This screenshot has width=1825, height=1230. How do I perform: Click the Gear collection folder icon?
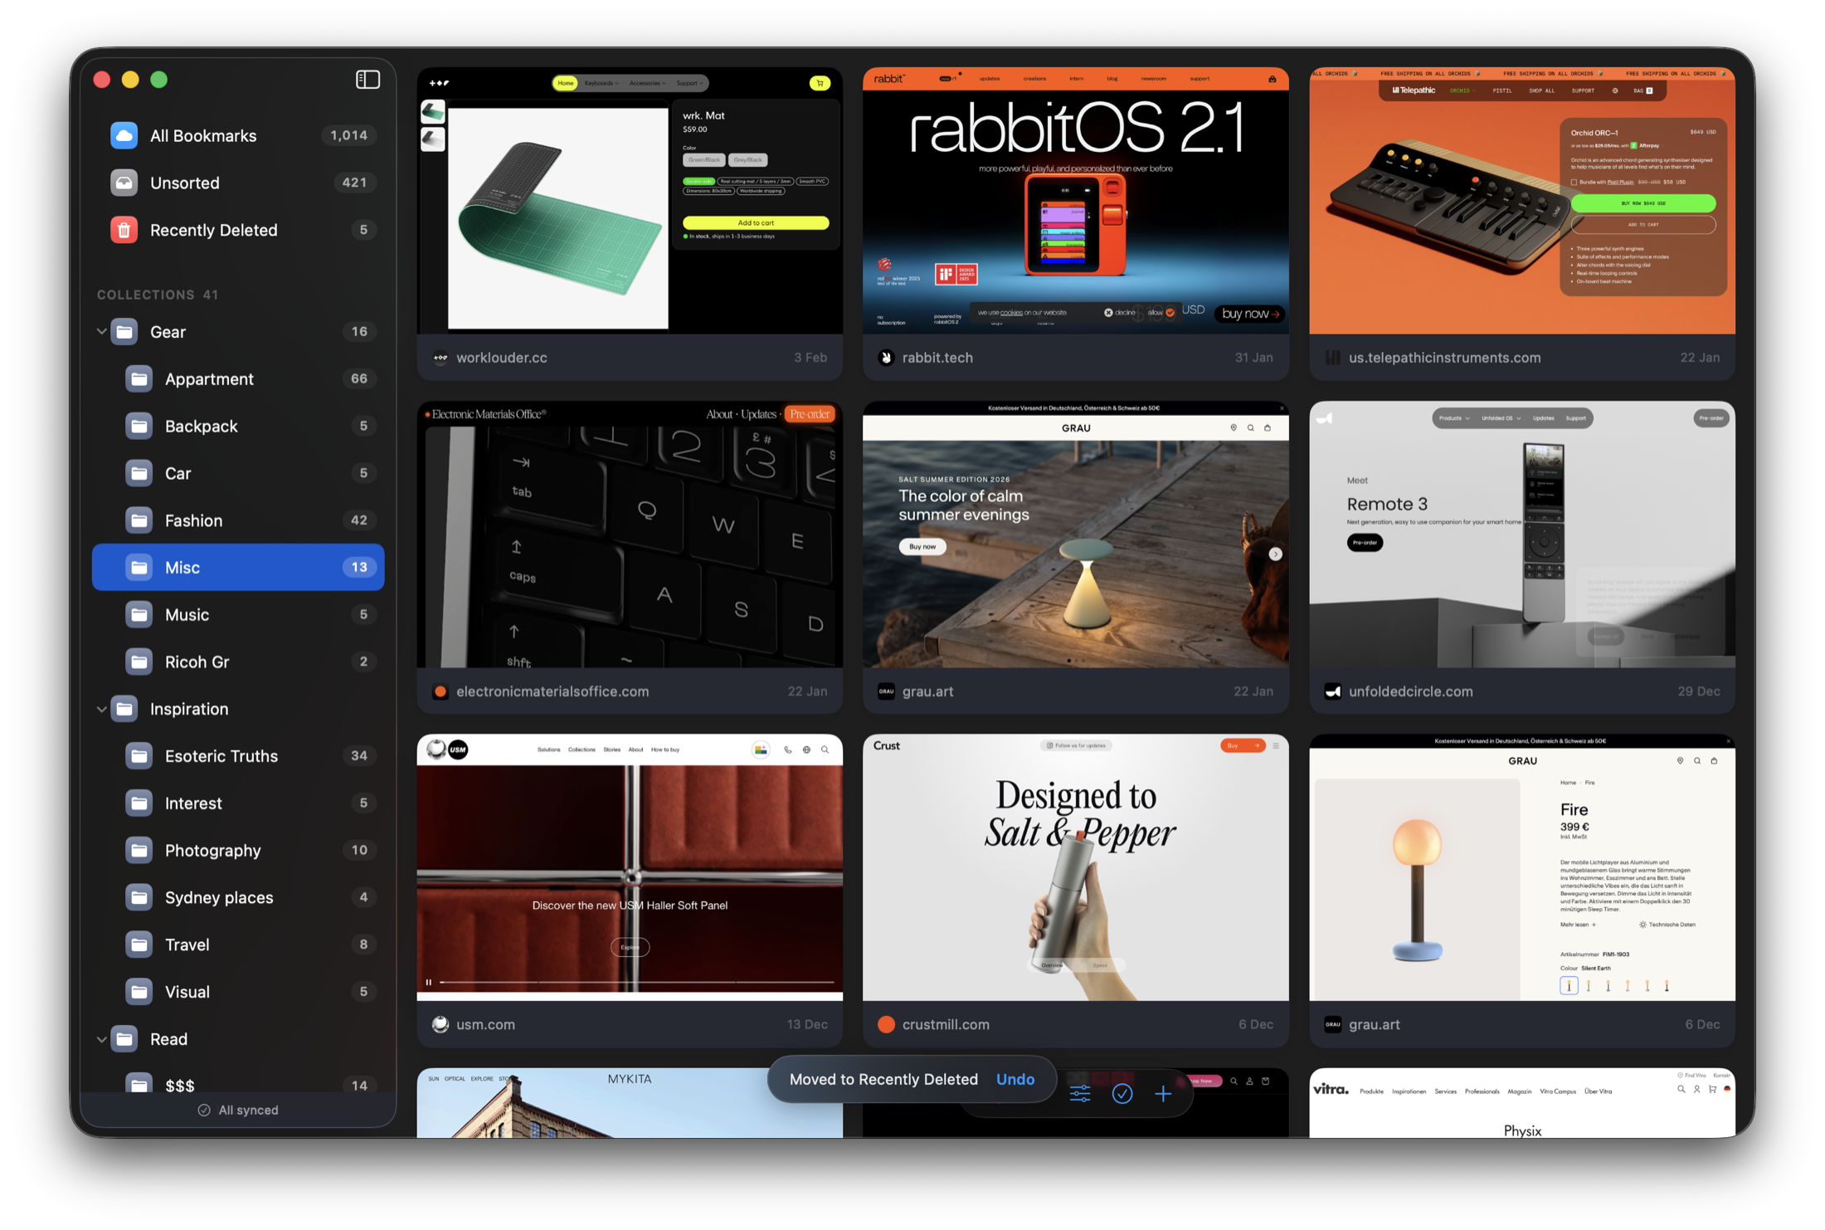(x=124, y=332)
